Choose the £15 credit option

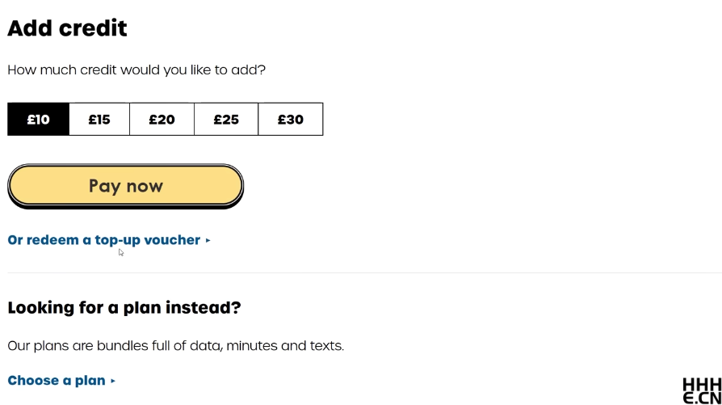coord(99,120)
